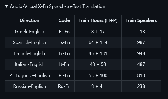Select the Portuguese-English cell

pos(29,75)
